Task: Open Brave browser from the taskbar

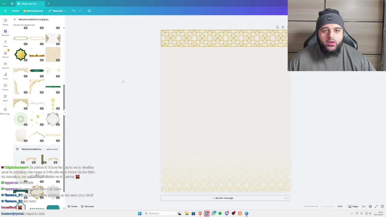Action: [200, 213]
